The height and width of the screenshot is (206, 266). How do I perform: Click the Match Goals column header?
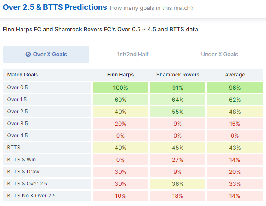(23, 75)
